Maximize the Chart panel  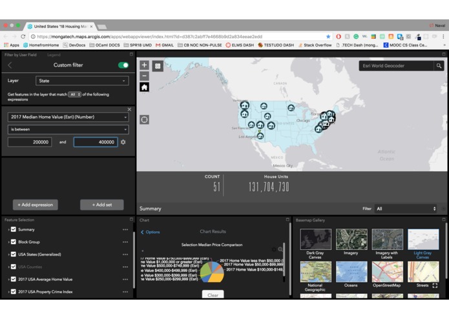(x=287, y=220)
